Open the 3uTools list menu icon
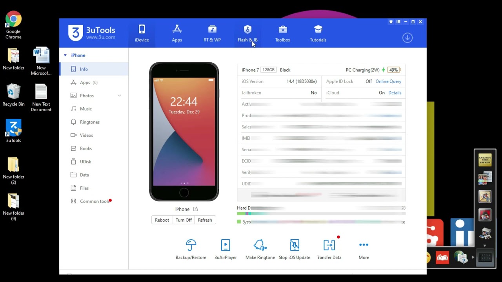This screenshot has width=502, height=282. tap(398, 22)
